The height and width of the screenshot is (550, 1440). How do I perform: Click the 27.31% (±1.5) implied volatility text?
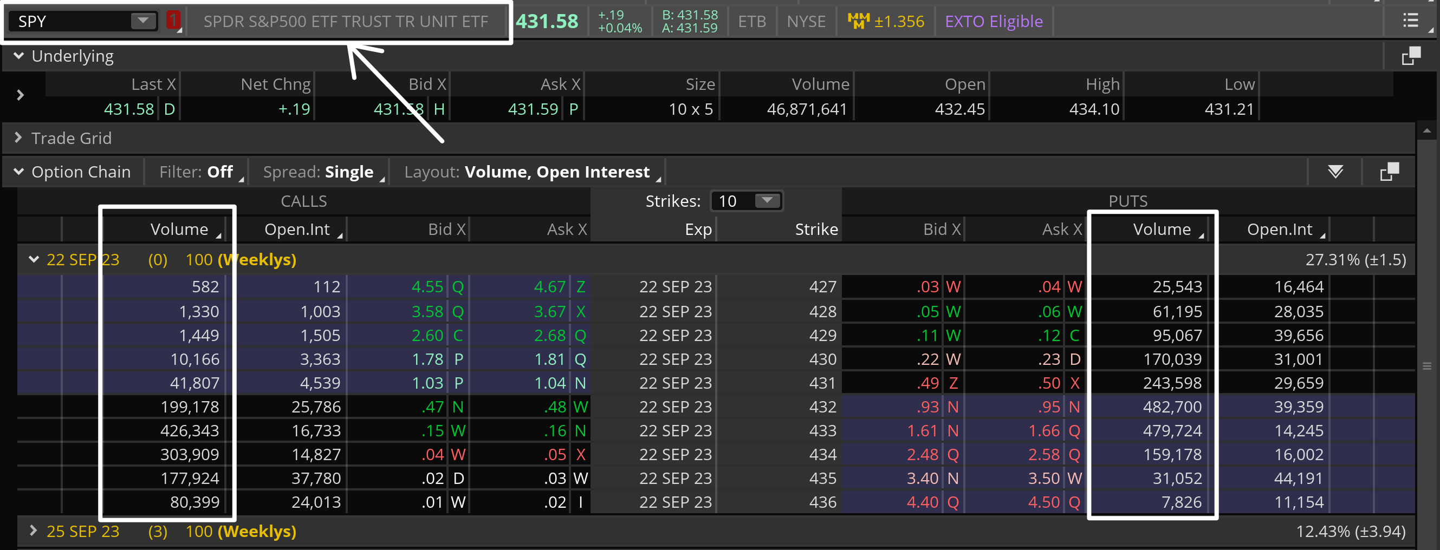(1355, 260)
